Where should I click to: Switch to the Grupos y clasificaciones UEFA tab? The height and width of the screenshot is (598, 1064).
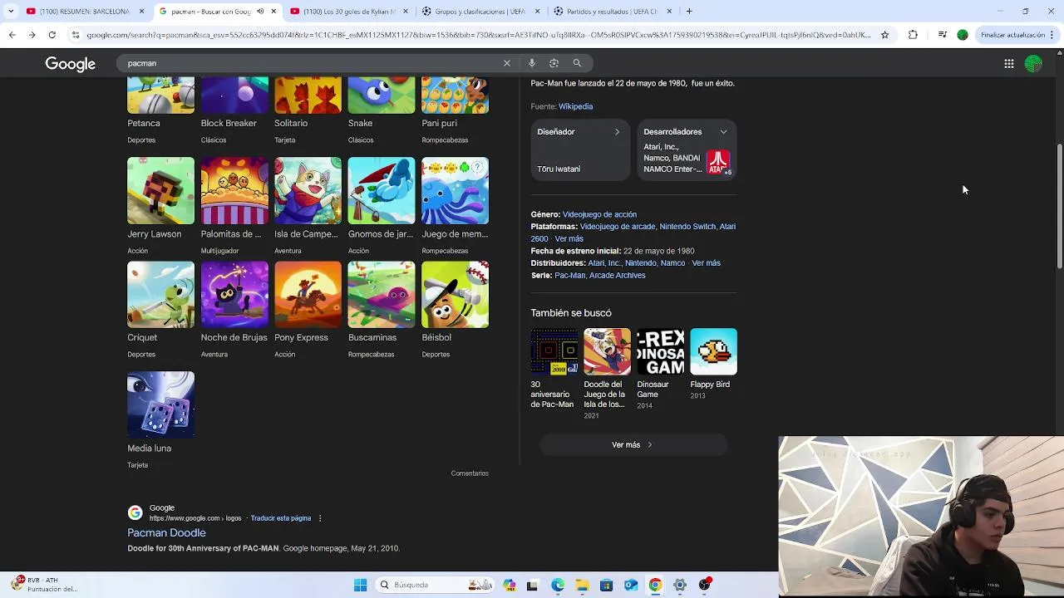click(480, 12)
